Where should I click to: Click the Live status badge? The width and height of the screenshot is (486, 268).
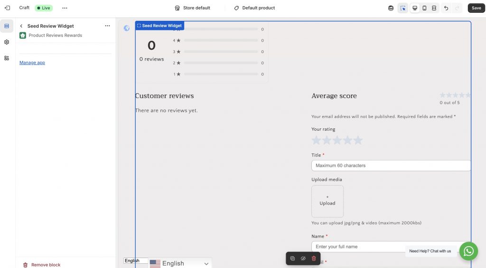44,8
